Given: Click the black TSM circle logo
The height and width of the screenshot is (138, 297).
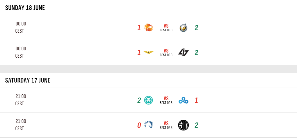Looking at the screenshot, I should 183,125.
